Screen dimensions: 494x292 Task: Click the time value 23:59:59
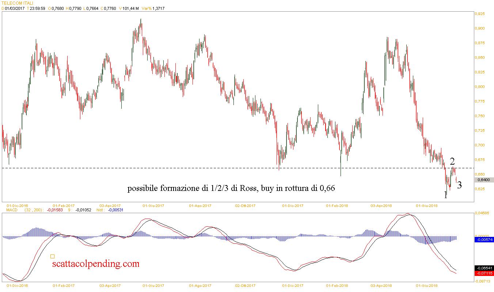(37, 8)
